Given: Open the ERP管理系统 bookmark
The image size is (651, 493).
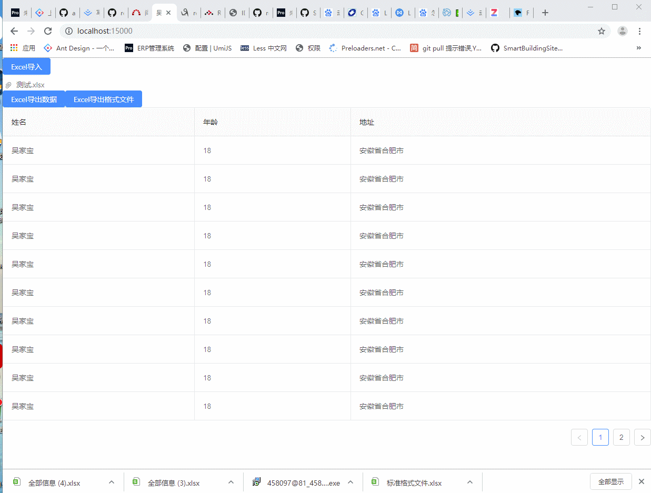Looking at the screenshot, I should (149, 48).
